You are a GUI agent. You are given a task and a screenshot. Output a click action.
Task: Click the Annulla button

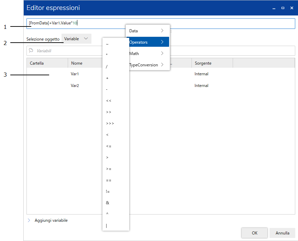point(282,233)
